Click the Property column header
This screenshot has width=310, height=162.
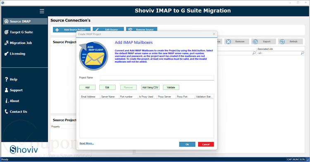tap(55, 126)
